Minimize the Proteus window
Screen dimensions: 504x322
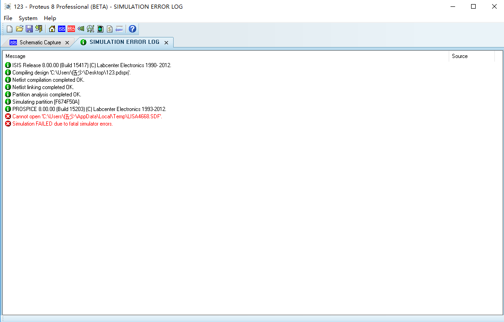(x=452, y=6)
